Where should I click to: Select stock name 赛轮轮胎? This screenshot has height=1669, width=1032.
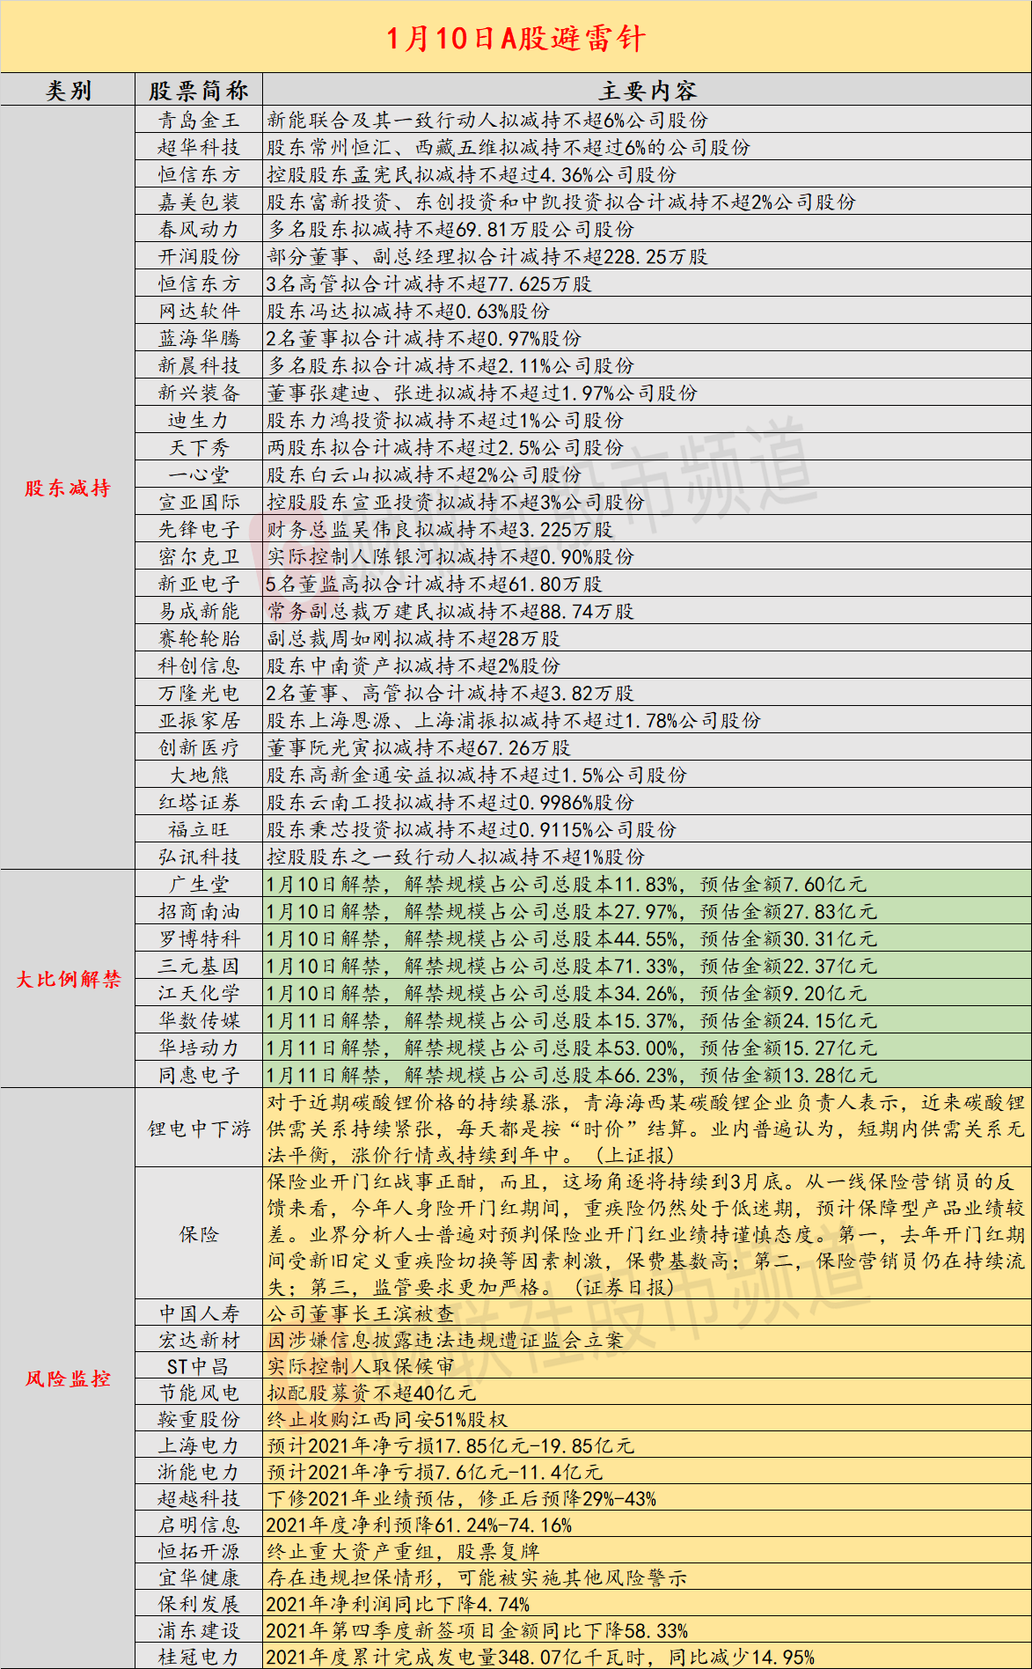tap(199, 638)
